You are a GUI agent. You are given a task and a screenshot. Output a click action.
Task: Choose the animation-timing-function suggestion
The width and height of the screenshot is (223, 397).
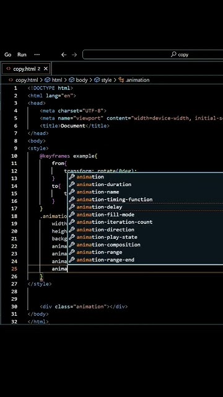point(146,200)
